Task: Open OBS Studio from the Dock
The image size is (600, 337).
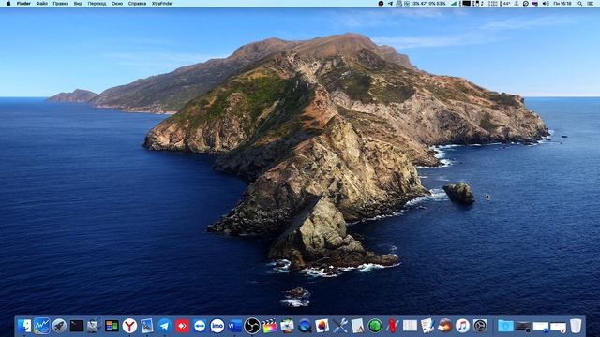Action: 252,326
